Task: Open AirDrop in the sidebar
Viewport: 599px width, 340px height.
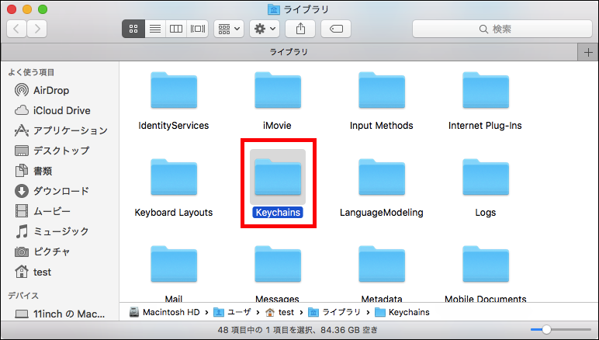Action: [x=42, y=91]
